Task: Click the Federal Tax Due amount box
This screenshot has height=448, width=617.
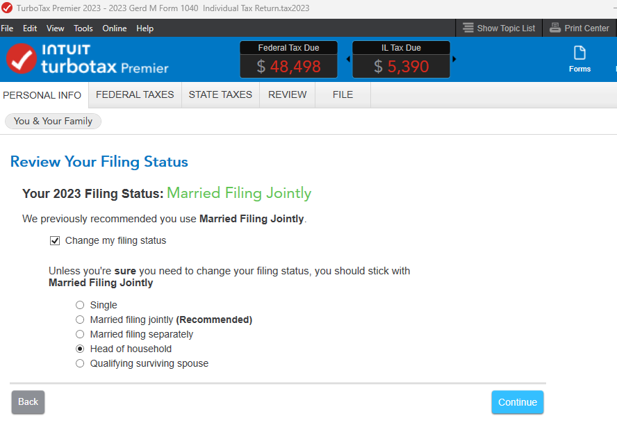Action: 289,60
